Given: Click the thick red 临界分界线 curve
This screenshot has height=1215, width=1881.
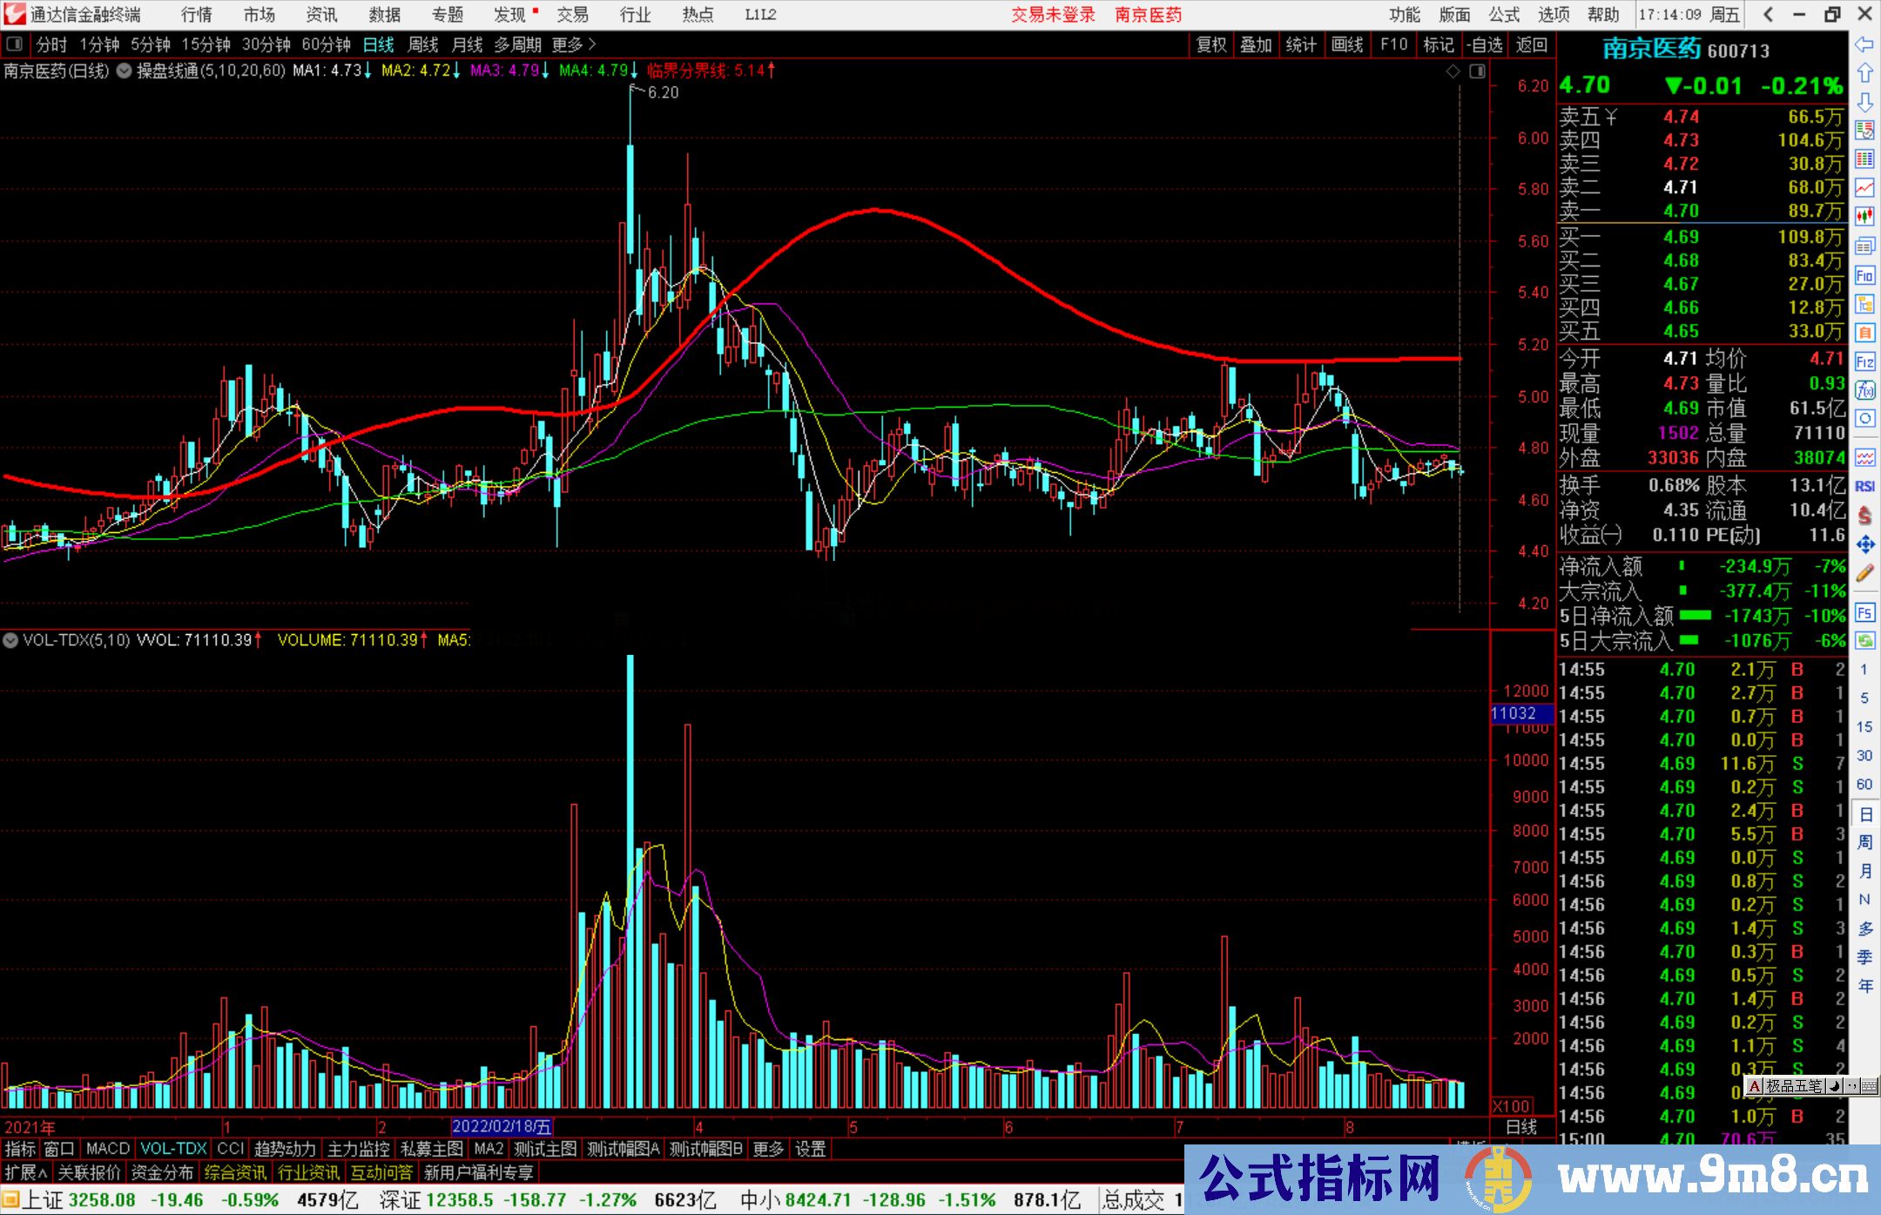Looking at the screenshot, I should [875, 210].
